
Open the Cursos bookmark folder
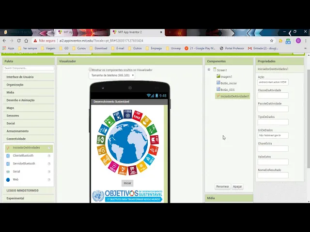point(79,48)
